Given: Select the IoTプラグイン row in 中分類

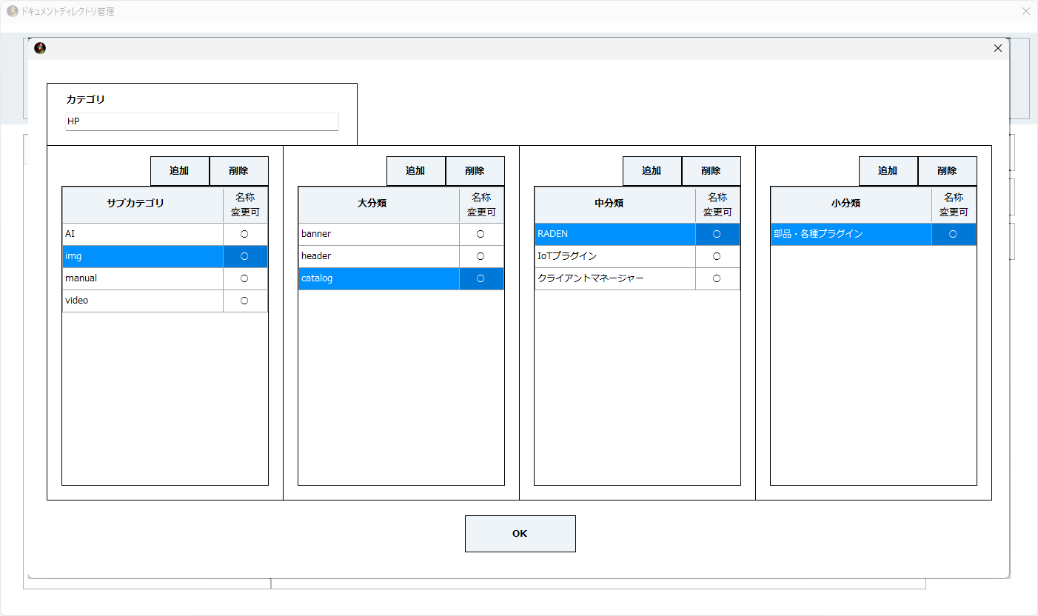Looking at the screenshot, I should click(637, 256).
